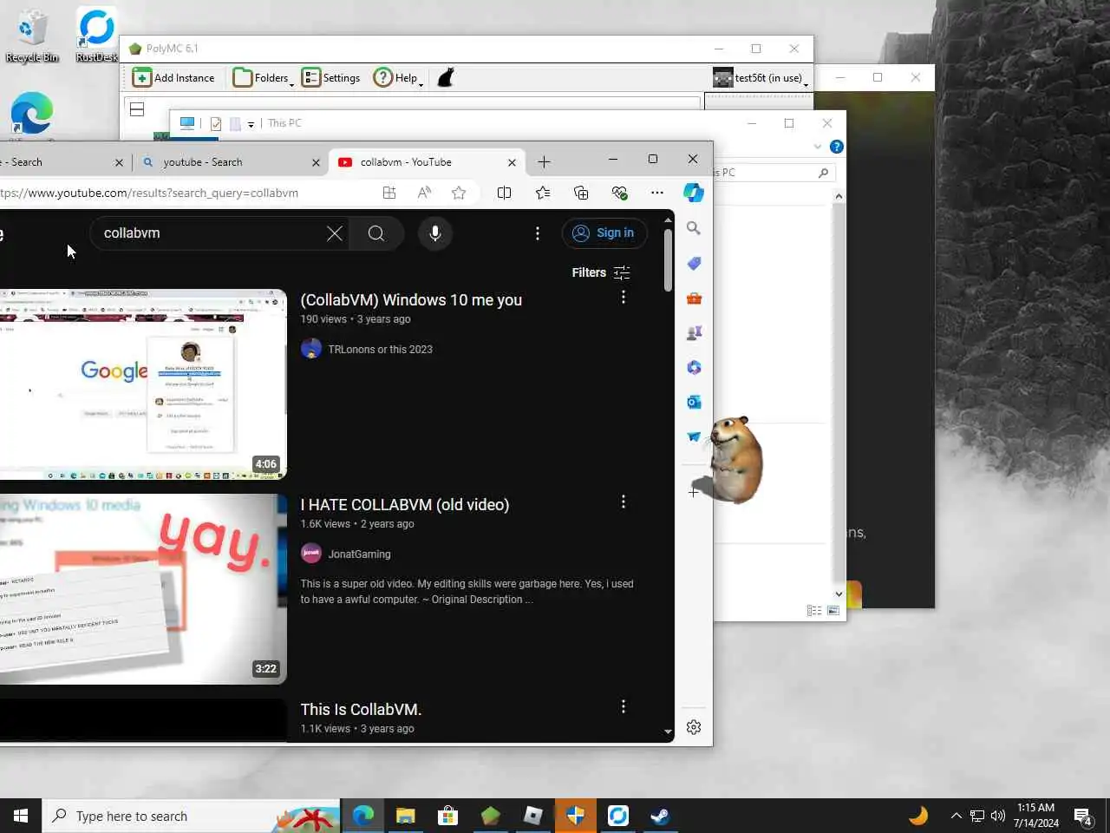Open Shopping tag icon in Edge sidebar
1110x833 pixels.
[x=694, y=263]
